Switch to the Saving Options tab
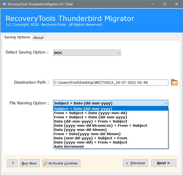Image resolution: width=183 pixels, height=176 pixels. point(17,37)
